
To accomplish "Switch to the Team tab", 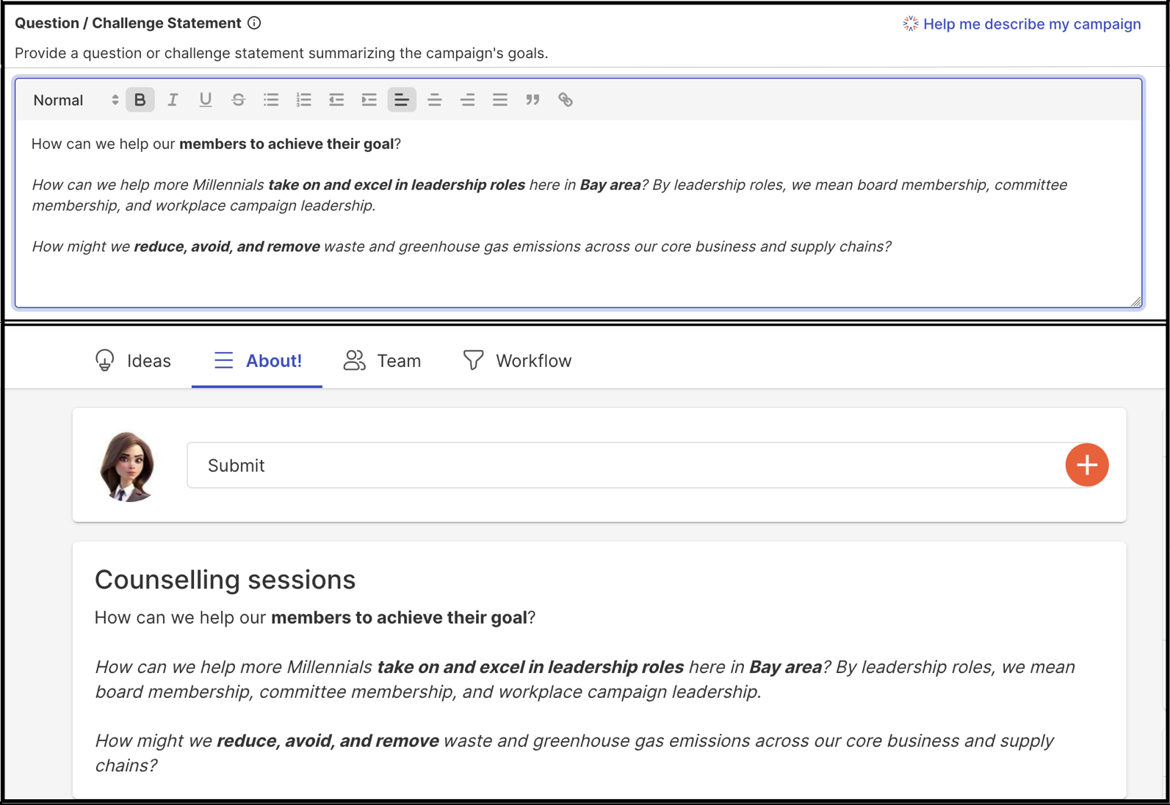I will (383, 360).
